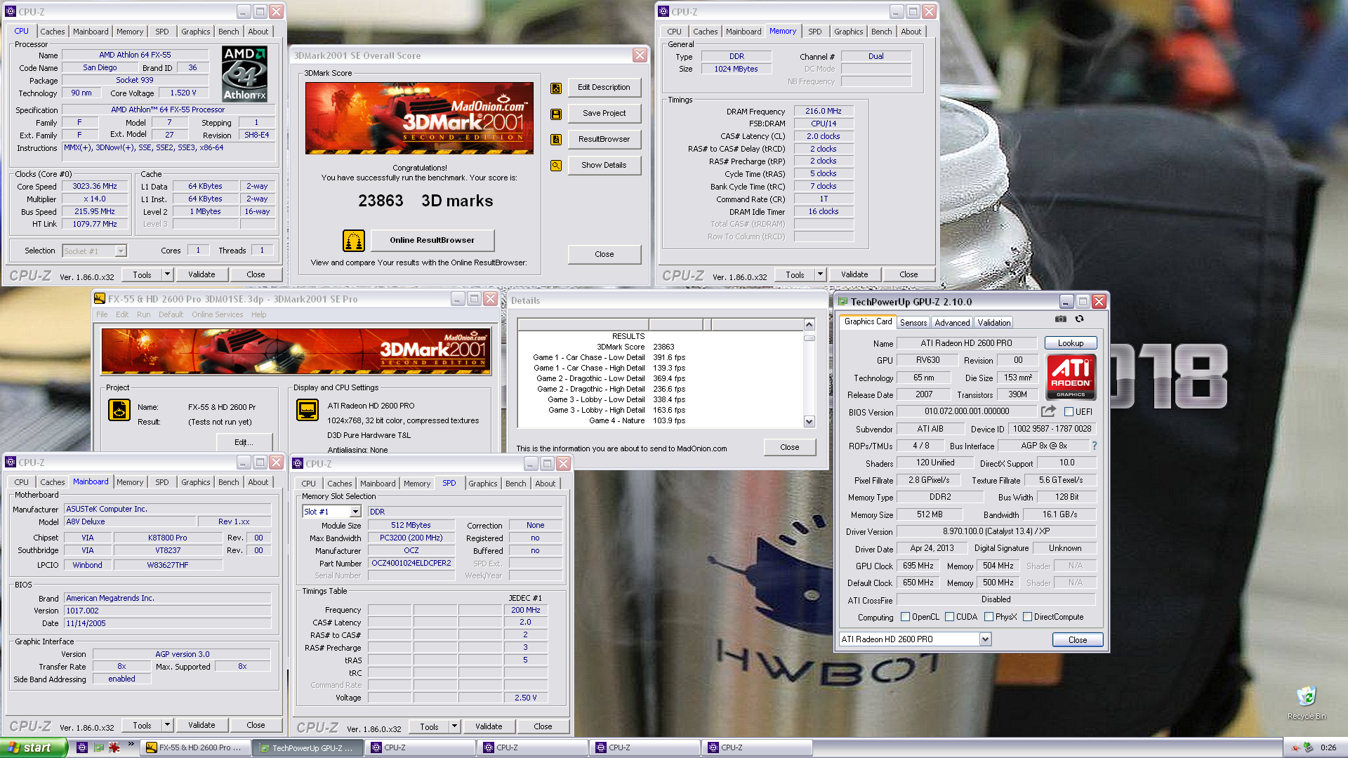1348x758 pixels.
Task: Open the Advanced tab in GPU-Z
Action: pyautogui.click(x=952, y=323)
